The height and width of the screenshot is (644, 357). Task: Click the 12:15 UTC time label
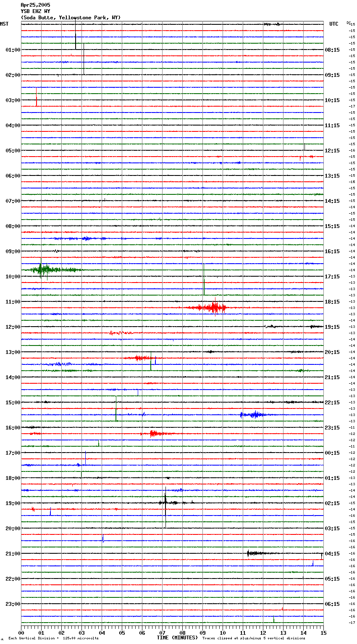point(332,150)
